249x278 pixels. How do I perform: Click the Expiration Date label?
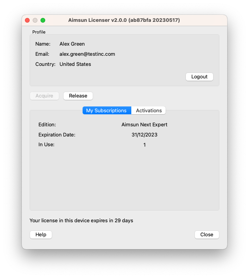(x=57, y=135)
